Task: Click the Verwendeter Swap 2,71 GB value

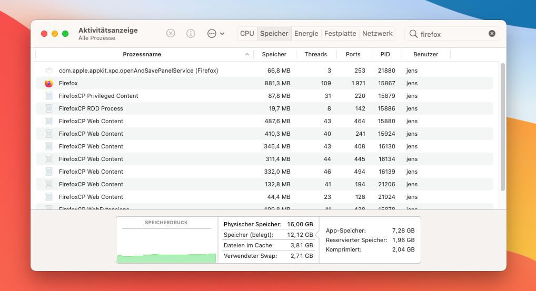Action: 302,256
